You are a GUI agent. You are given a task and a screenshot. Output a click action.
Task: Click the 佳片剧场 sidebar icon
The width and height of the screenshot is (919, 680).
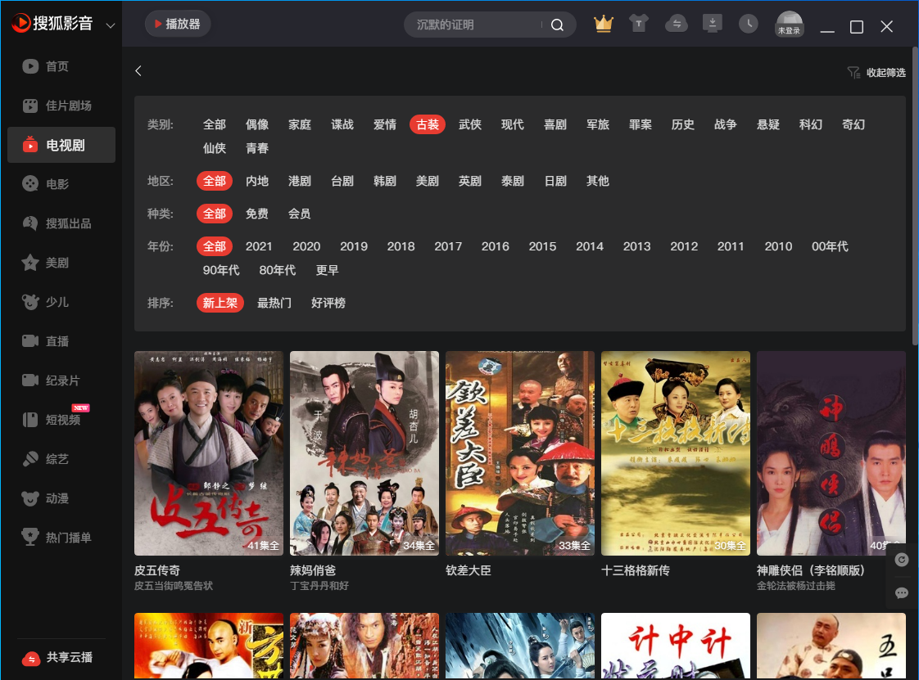click(29, 106)
